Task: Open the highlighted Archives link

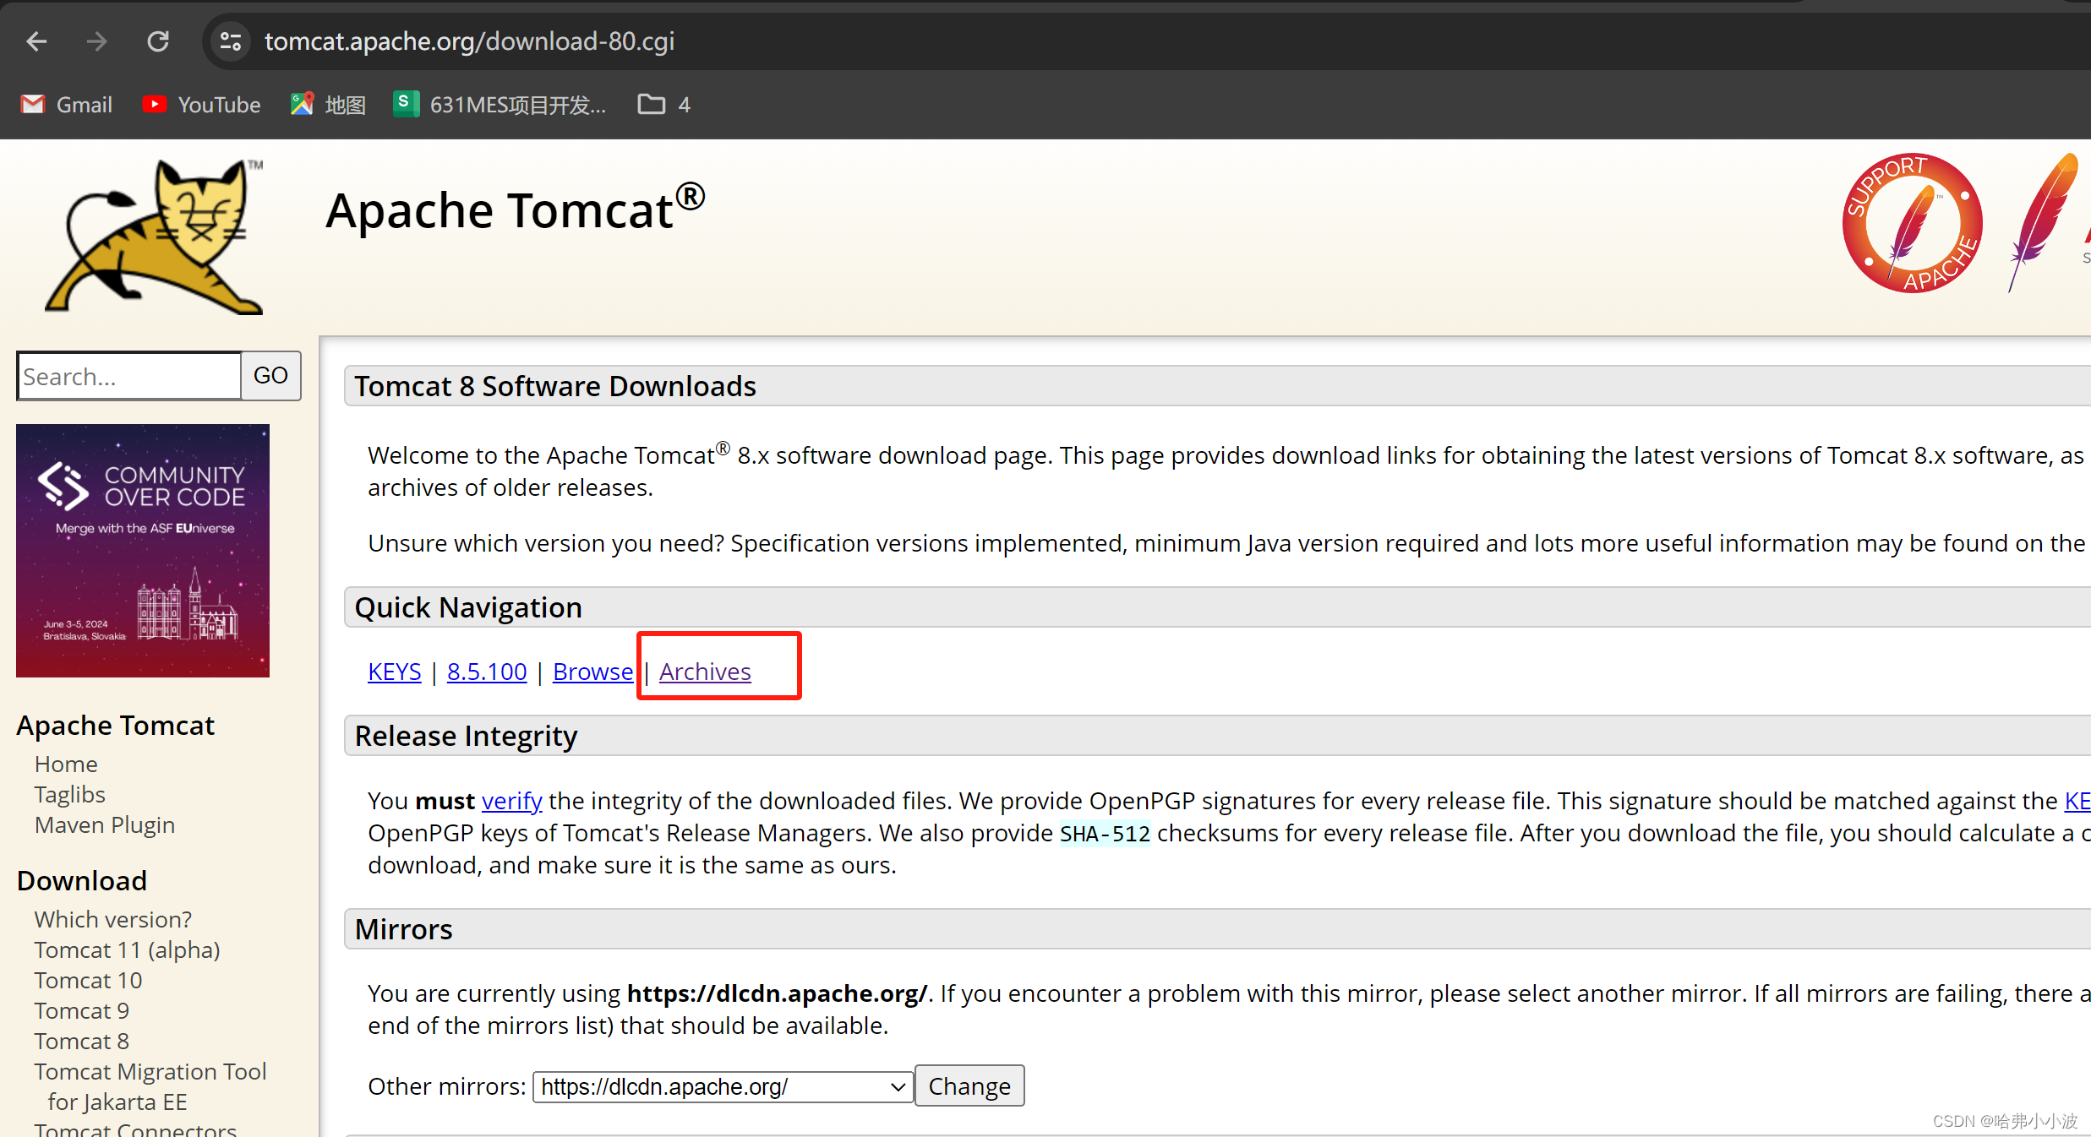Action: (x=705, y=671)
